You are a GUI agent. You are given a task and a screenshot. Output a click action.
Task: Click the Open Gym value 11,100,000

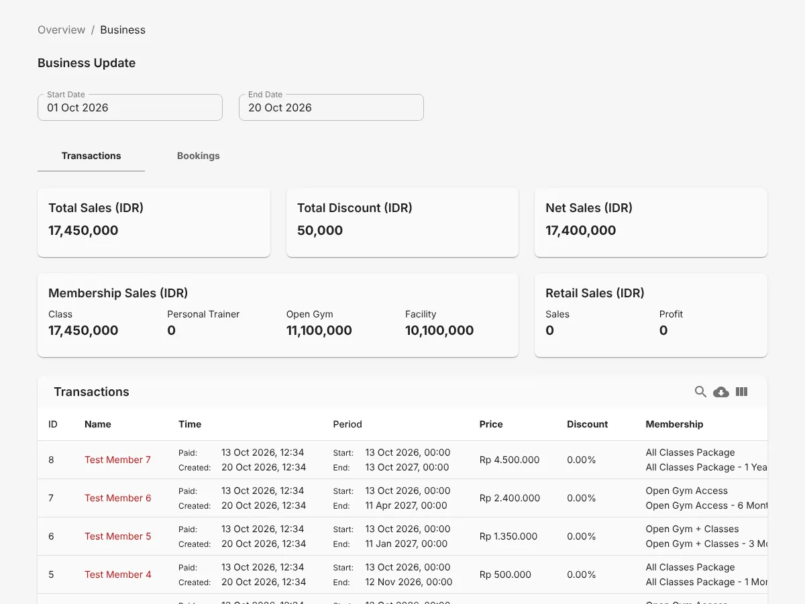click(319, 330)
